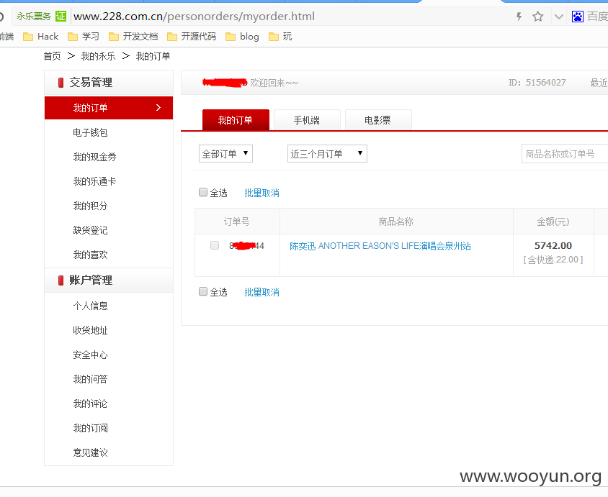Open 我的订阅 in account management
608x497 pixels.
tap(90, 428)
